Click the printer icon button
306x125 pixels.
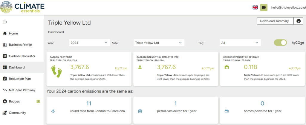point(299,21)
